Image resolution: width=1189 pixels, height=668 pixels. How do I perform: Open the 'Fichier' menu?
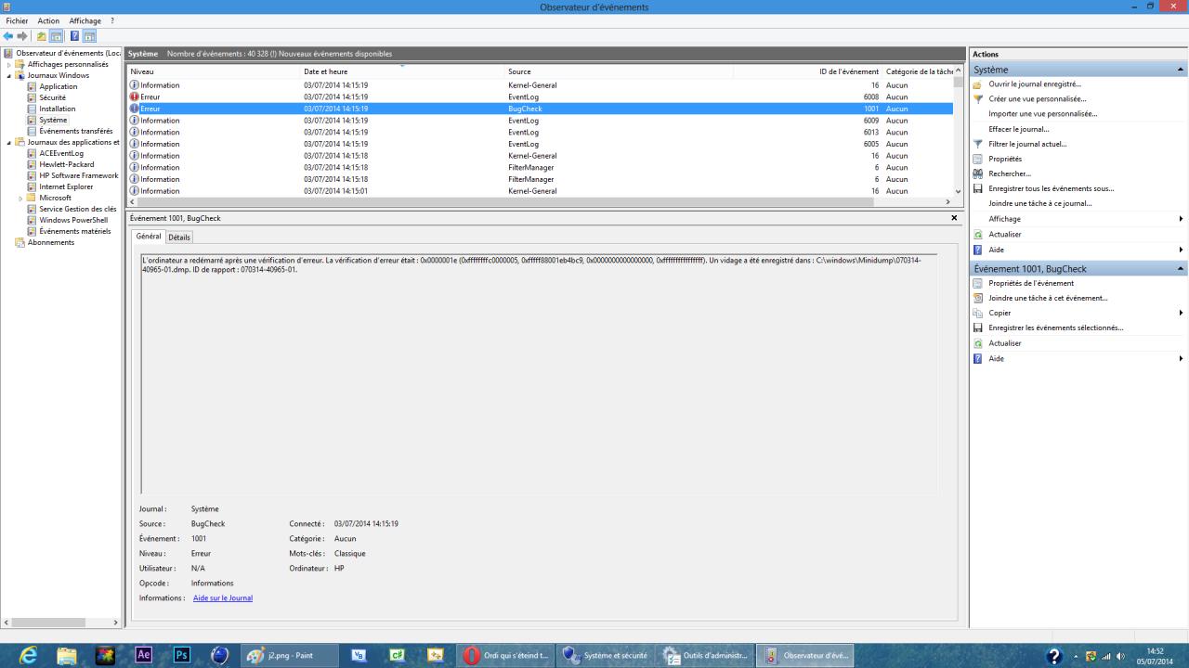click(x=17, y=20)
